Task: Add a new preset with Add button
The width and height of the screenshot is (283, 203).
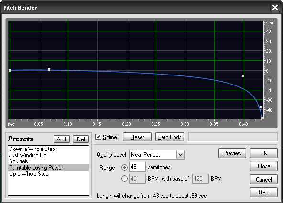Action: (x=62, y=139)
